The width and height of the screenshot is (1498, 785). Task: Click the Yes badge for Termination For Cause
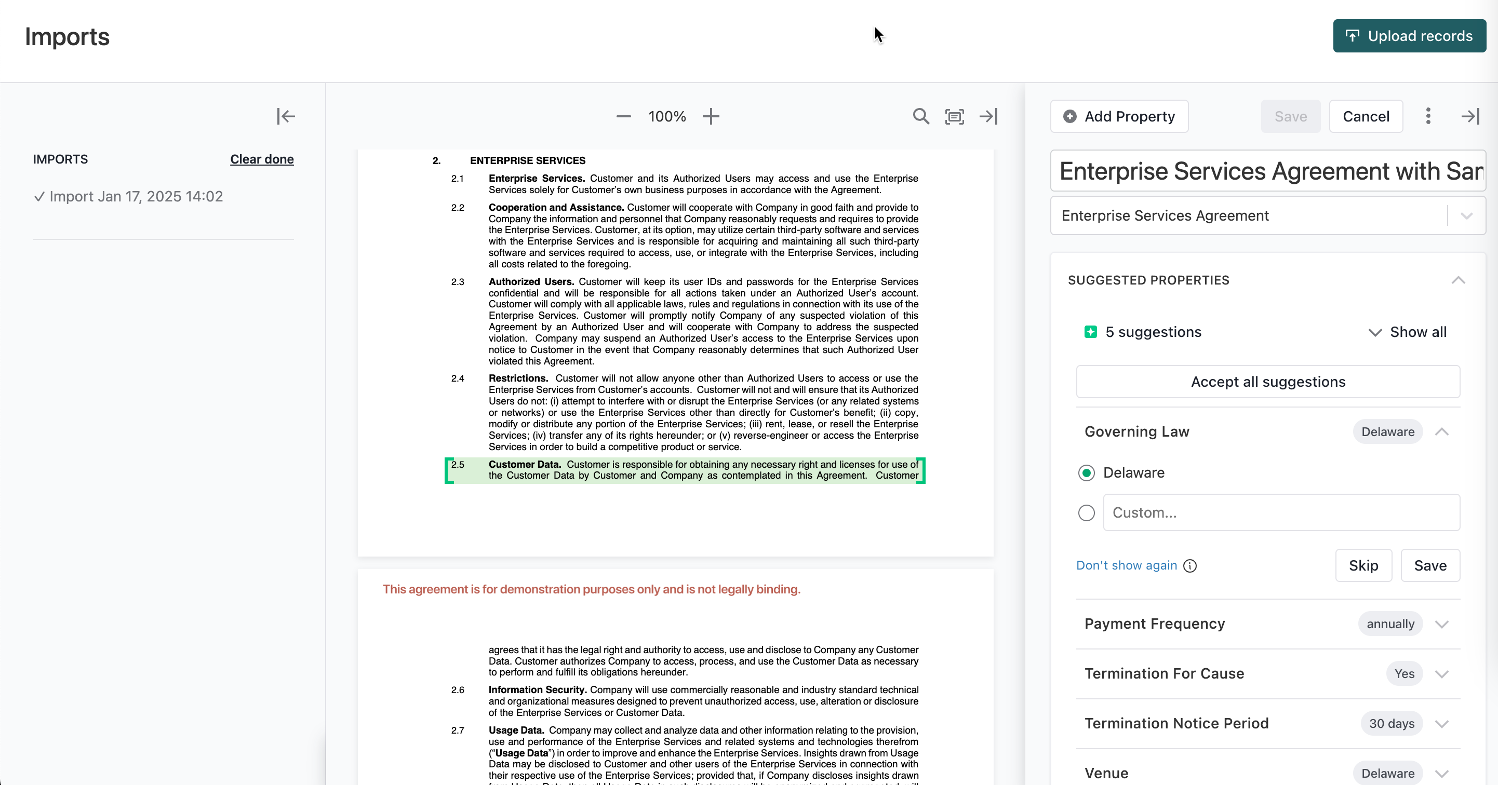1404,674
